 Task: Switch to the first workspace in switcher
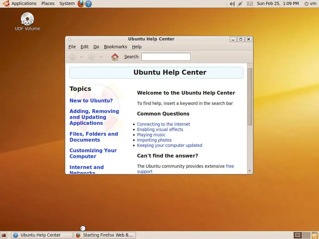click(x=298, y=235)
